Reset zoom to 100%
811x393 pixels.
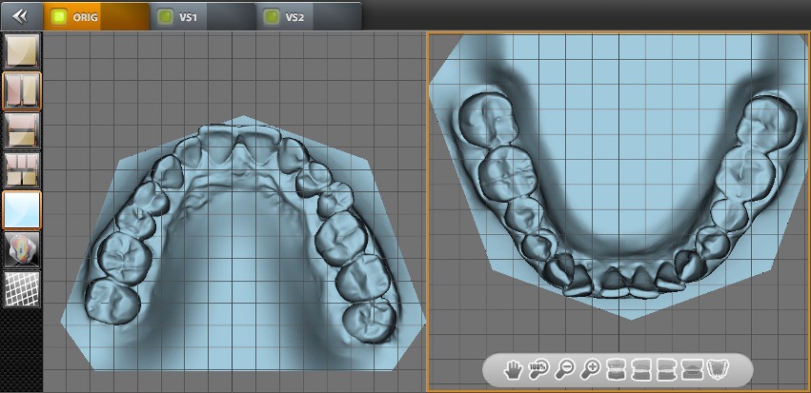click(x=537, y=370)
